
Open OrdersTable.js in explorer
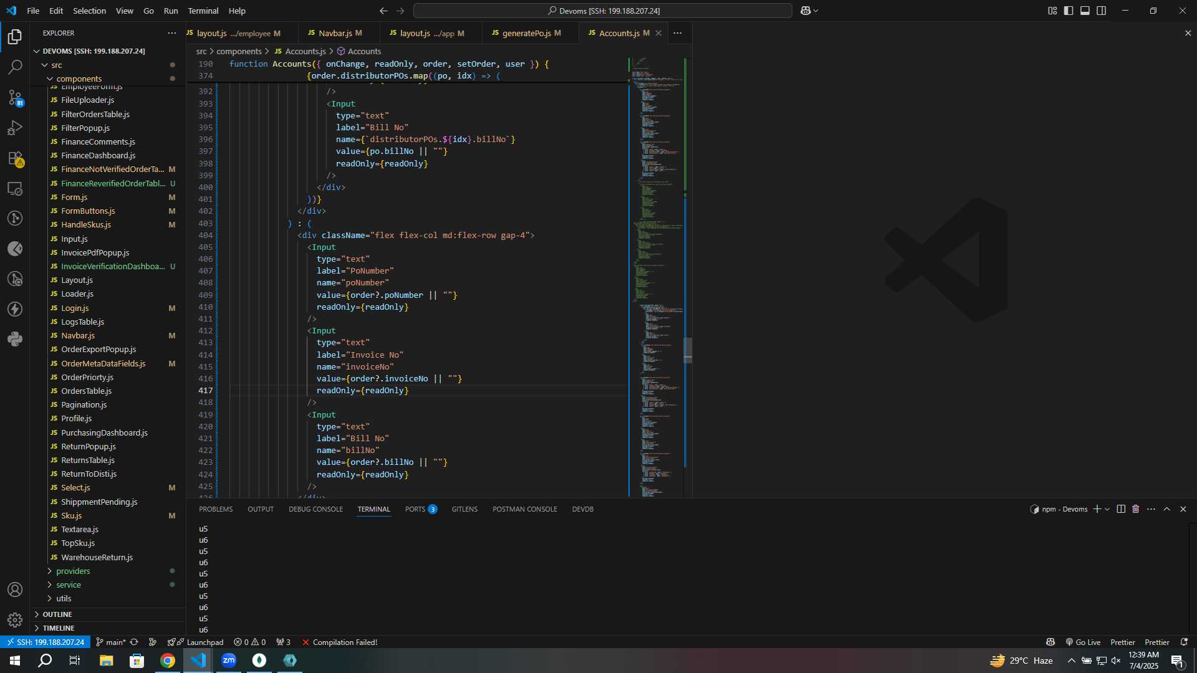coord(108,391)
